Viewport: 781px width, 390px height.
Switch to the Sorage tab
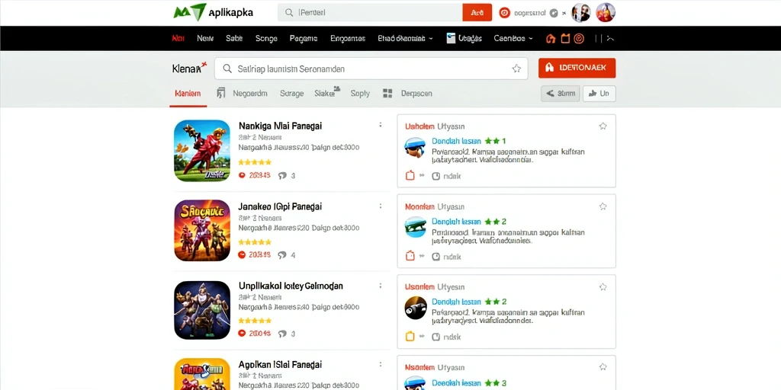292,93
